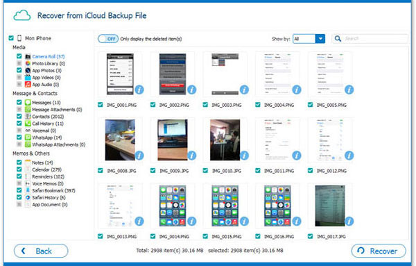This screenshot has width=416, height=266.
Task: Select Call History (11) category
Action: (x=48, y=124)
